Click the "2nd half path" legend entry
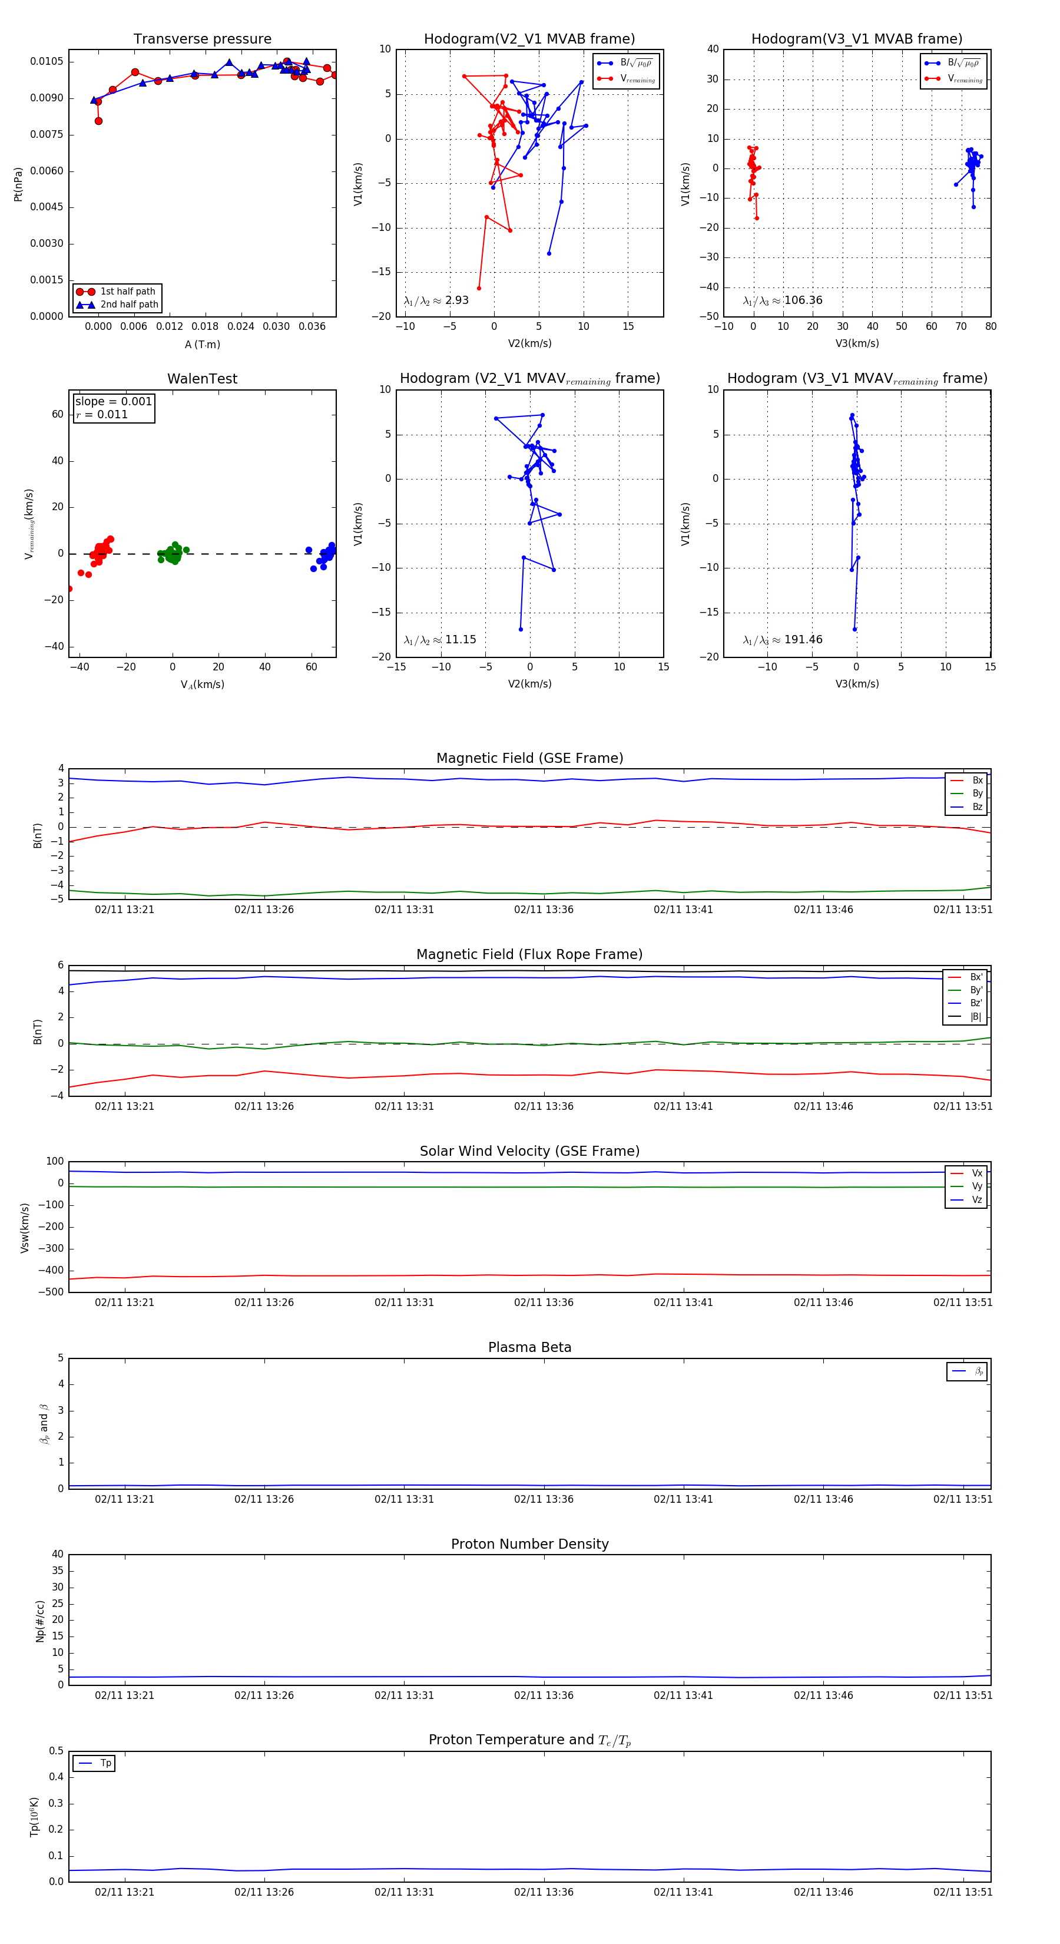 118,305
